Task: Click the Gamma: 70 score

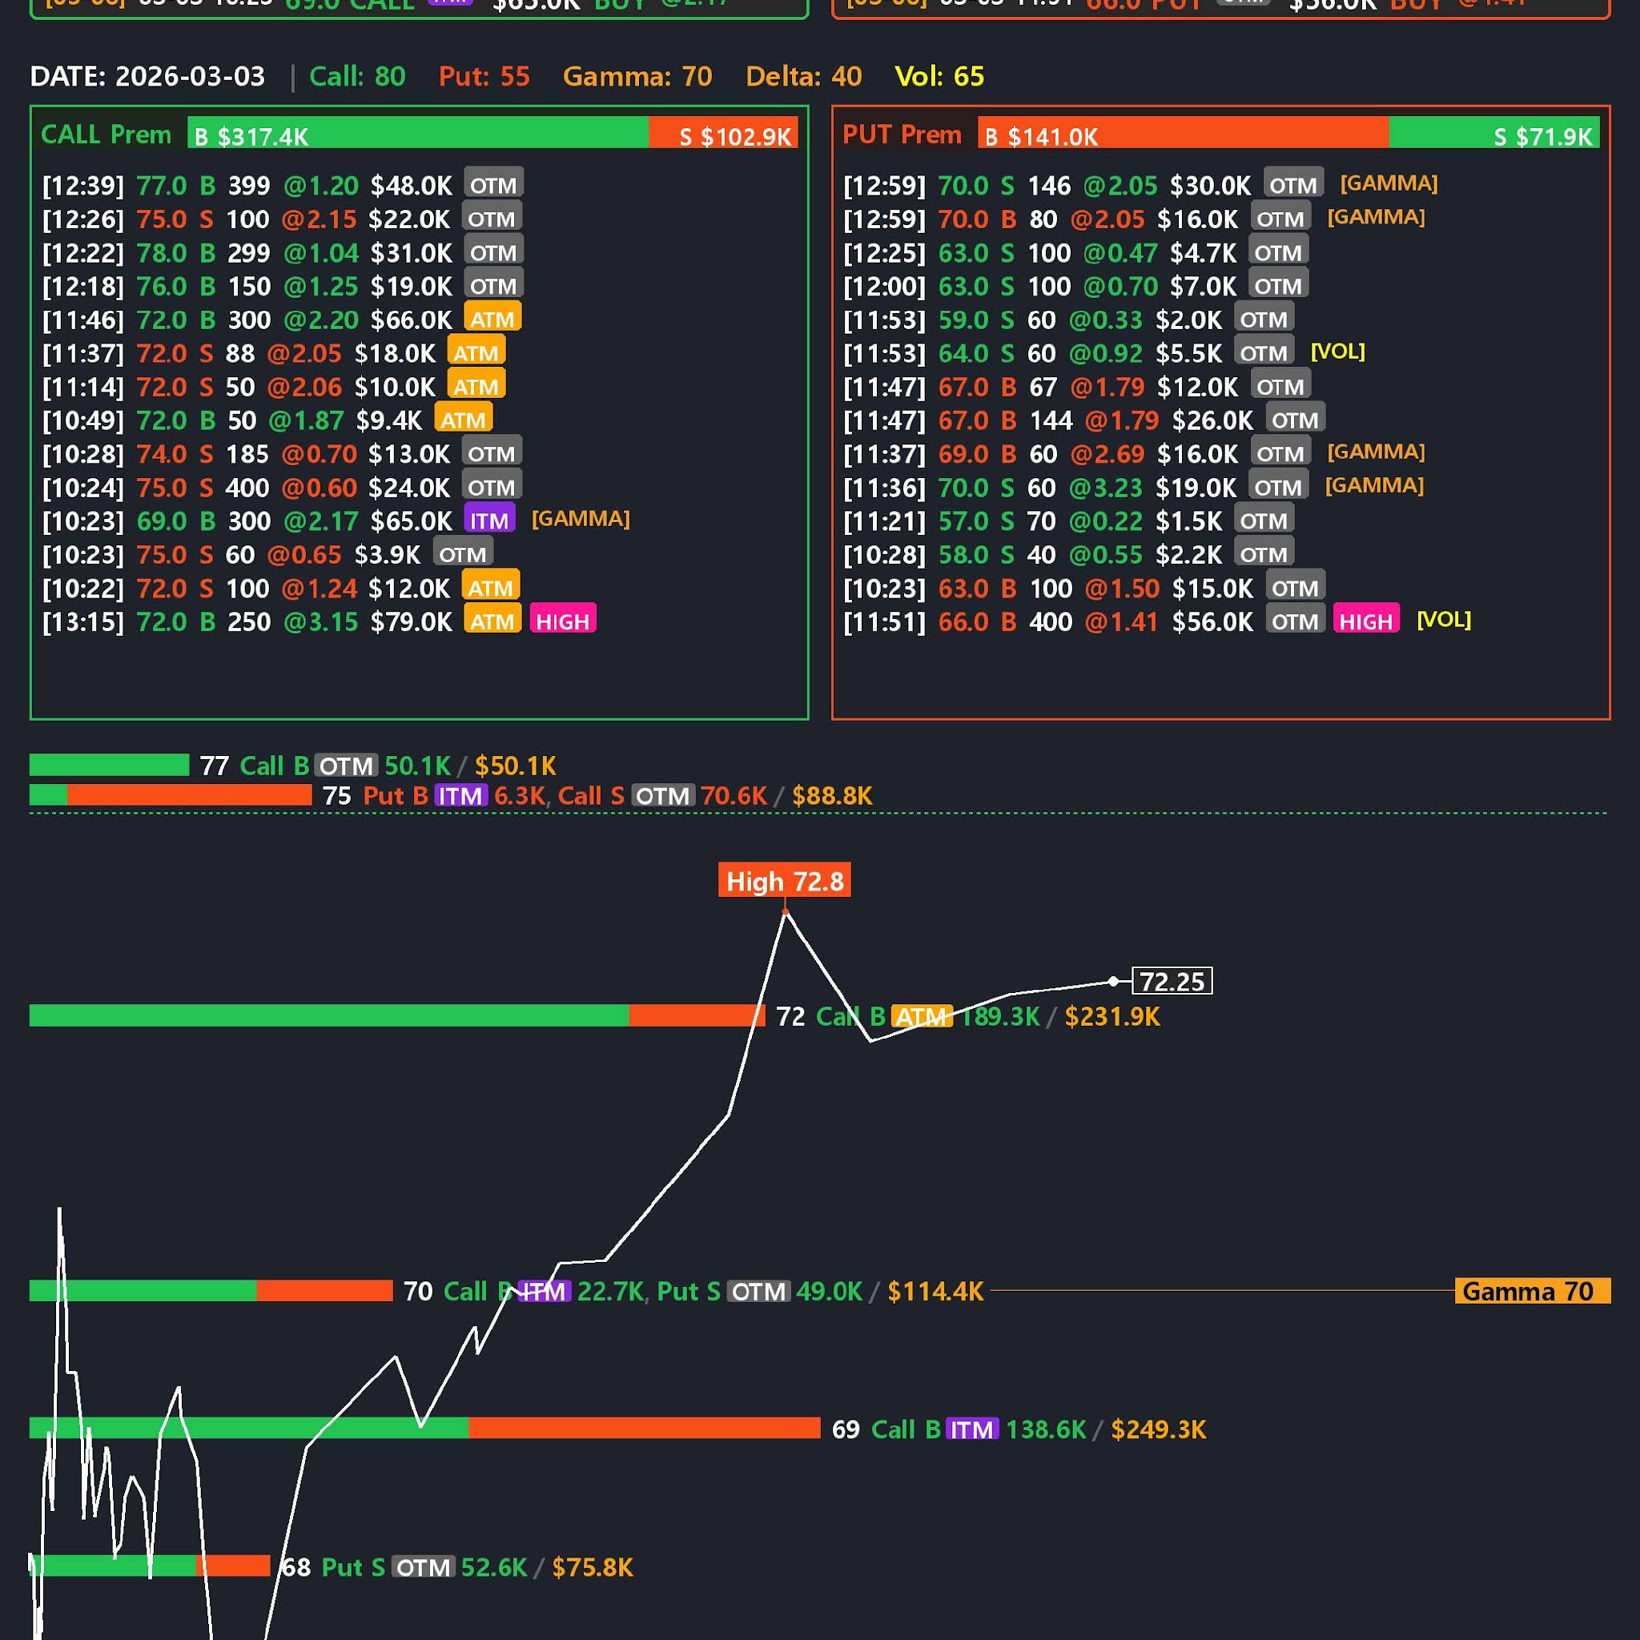Action: (637, 76)
